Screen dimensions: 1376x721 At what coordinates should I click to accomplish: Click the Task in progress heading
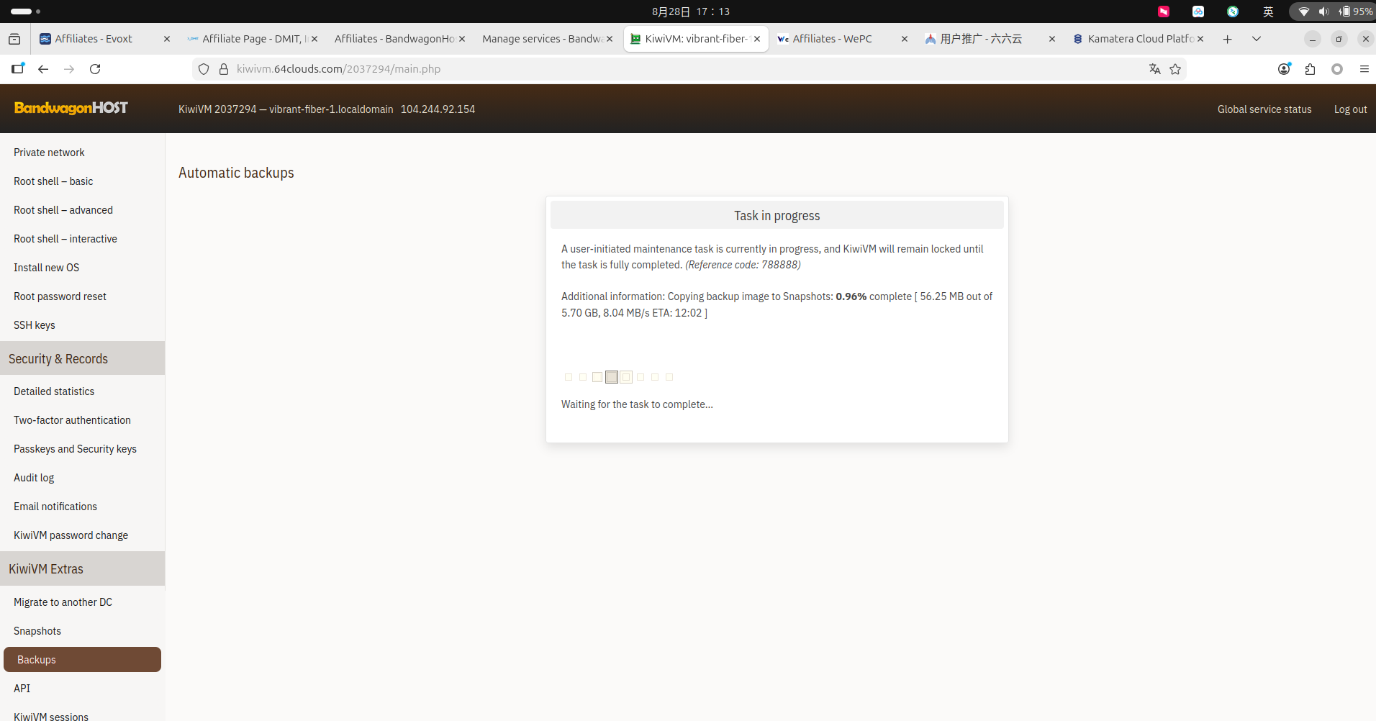pyautogui.click(x=777, y=216)
